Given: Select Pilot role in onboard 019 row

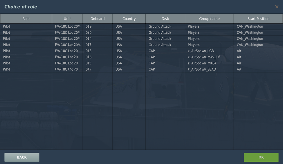Looking at the screenshot, I should pos(6,26).
